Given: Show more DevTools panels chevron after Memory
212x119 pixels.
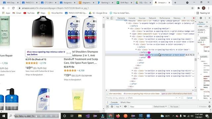Looking at the screenshot, I should [x=184, y=18].
